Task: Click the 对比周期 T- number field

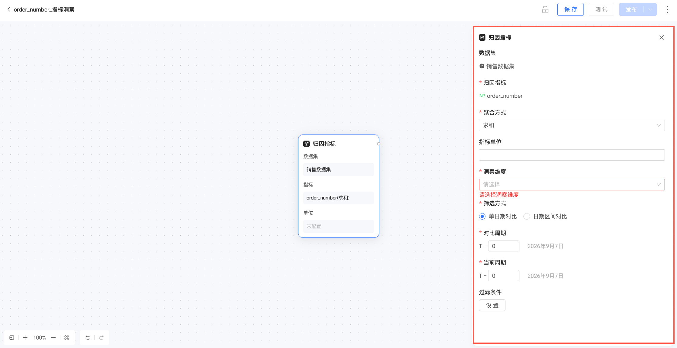Action: tap(504, 246)
